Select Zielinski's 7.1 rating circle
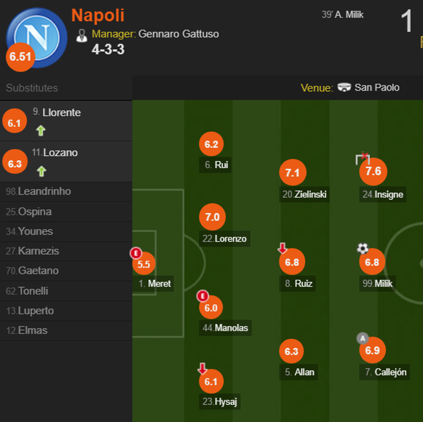Screen dimensions: 423x422 pyautogui.click(x=293, y=172)
